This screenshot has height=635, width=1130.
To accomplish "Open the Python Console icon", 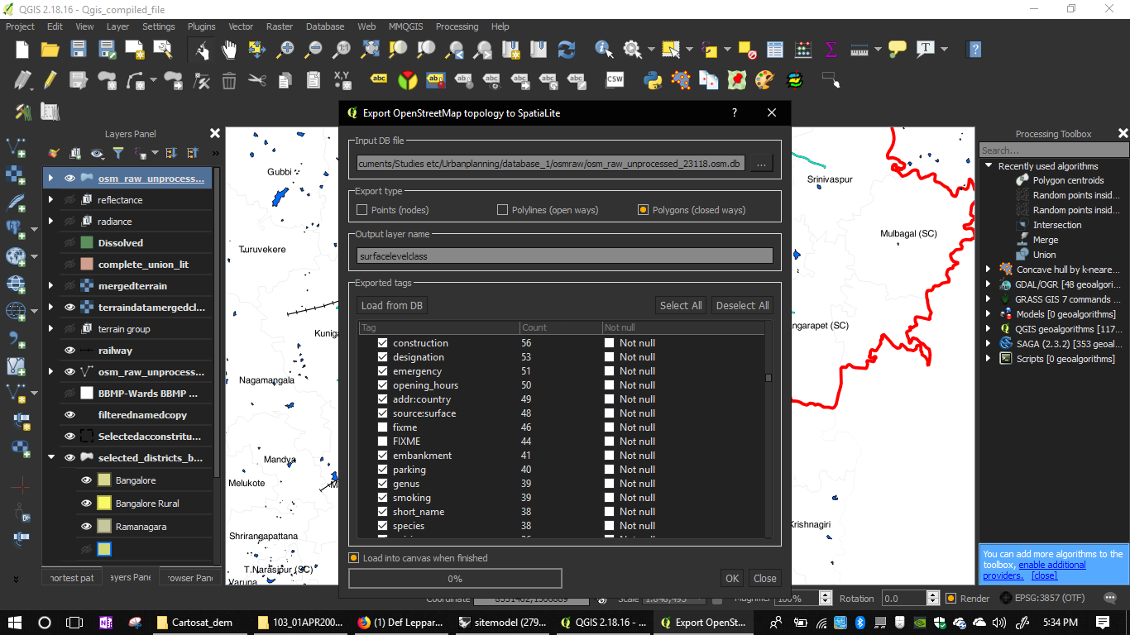I will [x=653, y=80].
